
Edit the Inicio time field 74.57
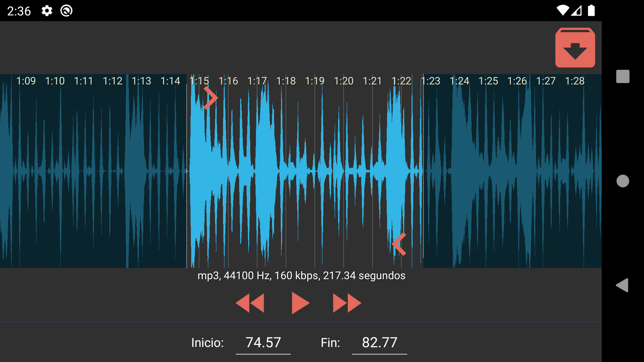click(x=263, y=343)
